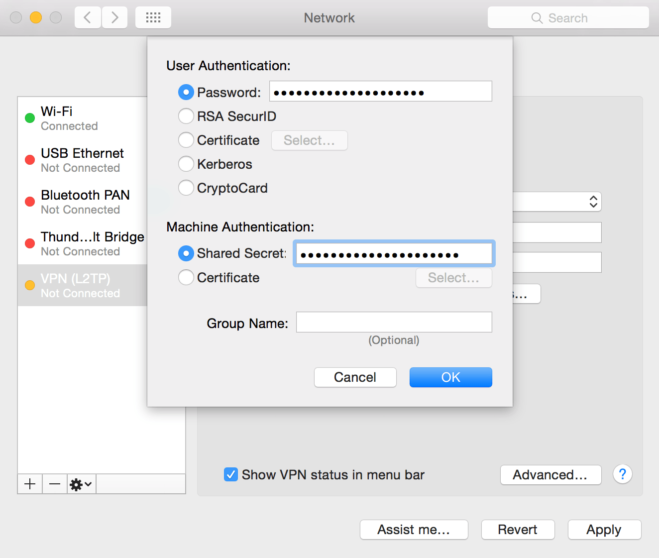The width and height of the screenshot is (659, 558).
Task: Select the VPN (L2TP) service in sidebar
Action: click(75, 285)
